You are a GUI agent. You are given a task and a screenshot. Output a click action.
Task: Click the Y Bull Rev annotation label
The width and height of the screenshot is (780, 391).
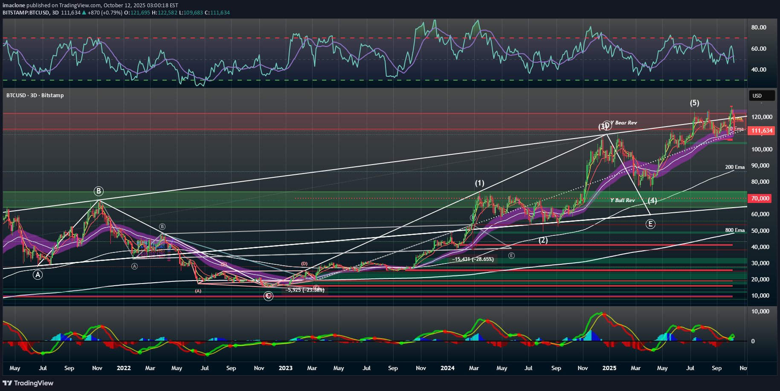pyautogui.click(x=623, y=200)
